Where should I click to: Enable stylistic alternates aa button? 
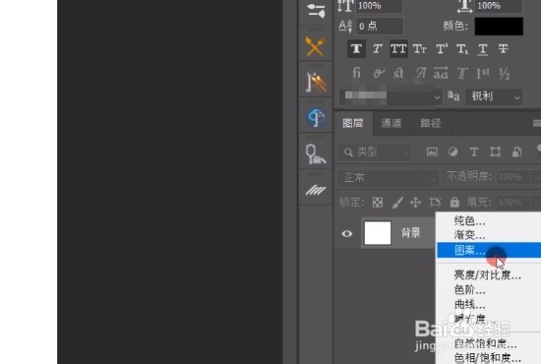tap(441, 73)
